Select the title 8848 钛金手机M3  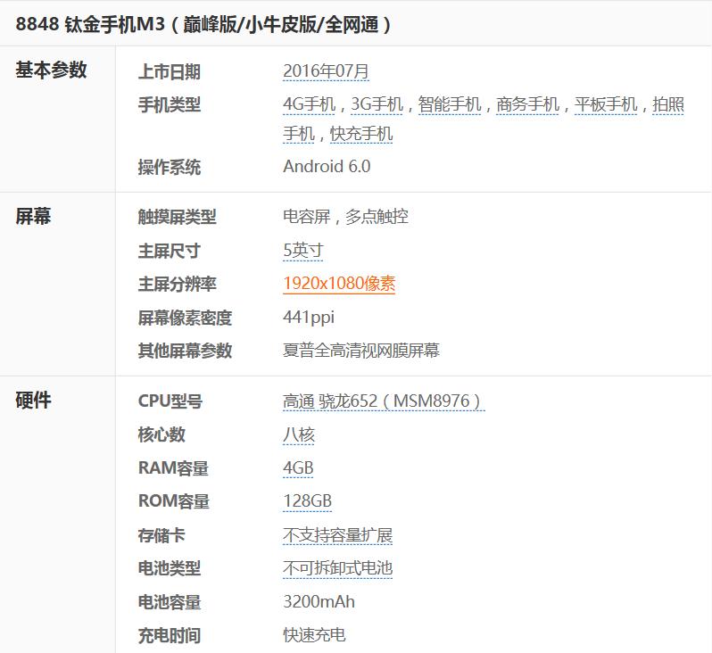click(90, 24)
